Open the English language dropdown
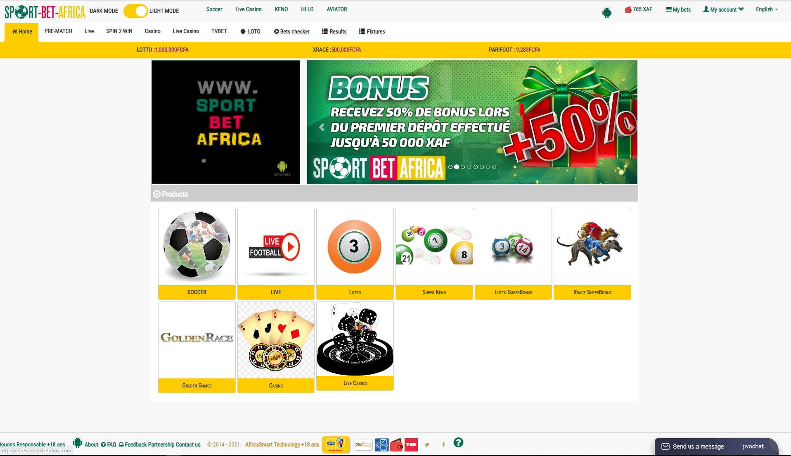 pos(767,9)
